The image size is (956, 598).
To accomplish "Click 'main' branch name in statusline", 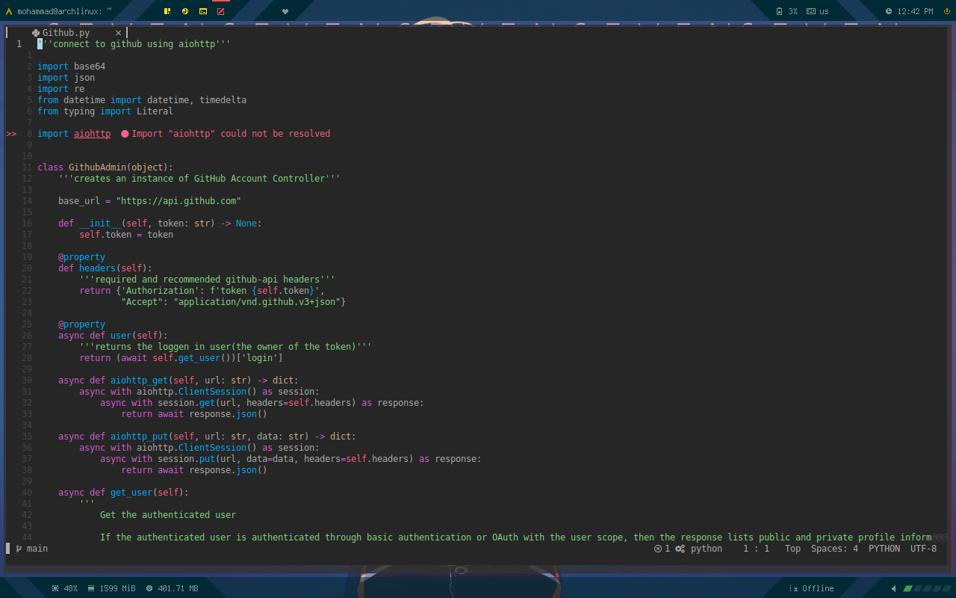I will (x=37, y=549).
